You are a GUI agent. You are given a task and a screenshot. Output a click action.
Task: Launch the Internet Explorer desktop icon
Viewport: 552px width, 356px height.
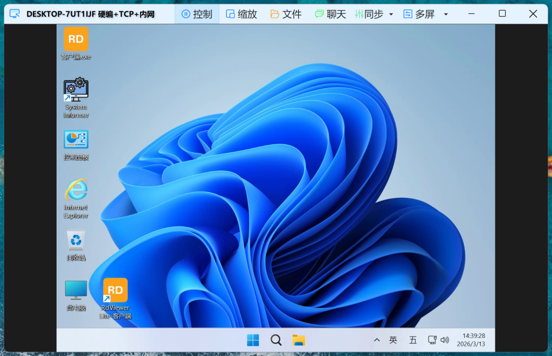76,190
